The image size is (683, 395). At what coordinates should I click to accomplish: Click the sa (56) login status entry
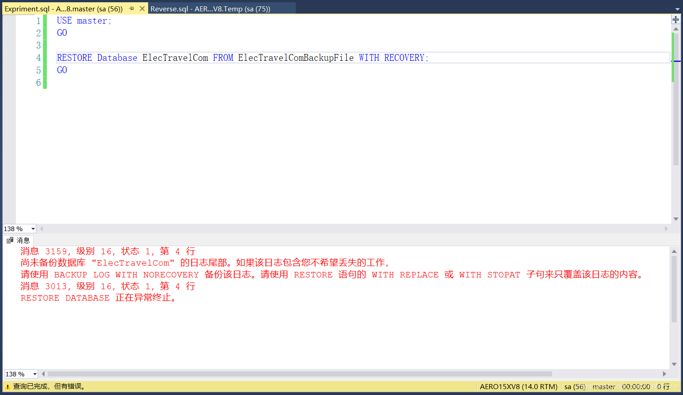tap(574, 387)
